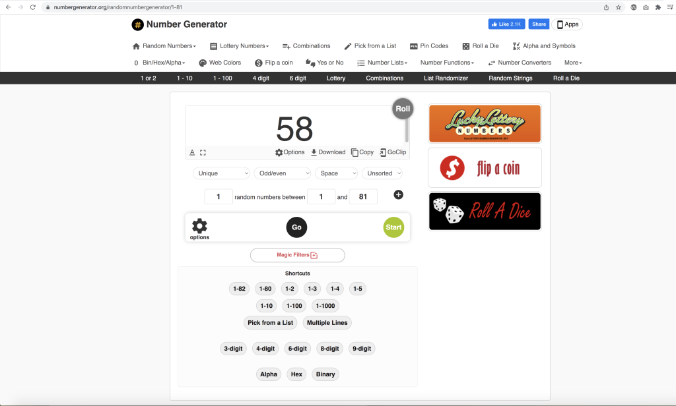Download the generated number
The image size is (676, 406).
point(328,152)
